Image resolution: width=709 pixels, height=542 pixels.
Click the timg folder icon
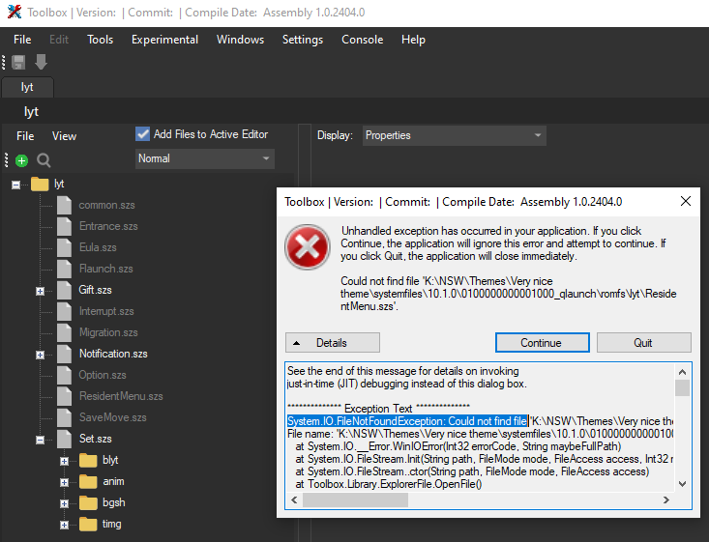[88, 524]
